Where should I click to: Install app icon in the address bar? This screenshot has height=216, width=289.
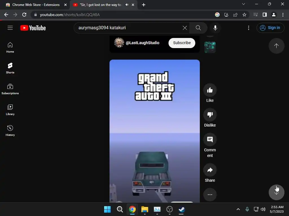click(x=226, y=15)
